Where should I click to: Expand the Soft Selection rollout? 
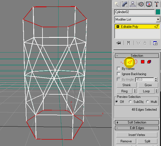(137, 122)
